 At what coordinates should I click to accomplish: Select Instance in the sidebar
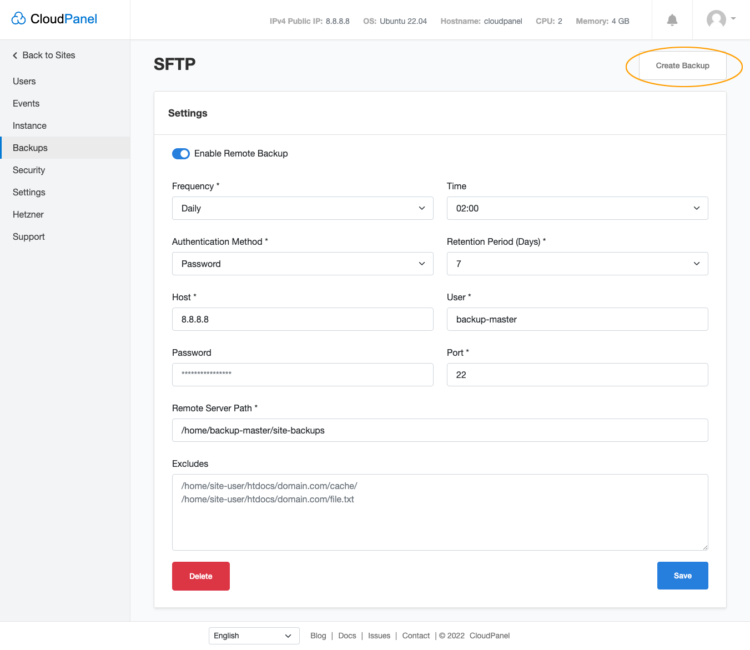click(x=29, y=125)
